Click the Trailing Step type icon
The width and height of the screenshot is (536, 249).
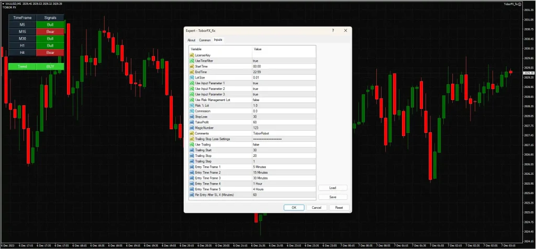(192, 161)
